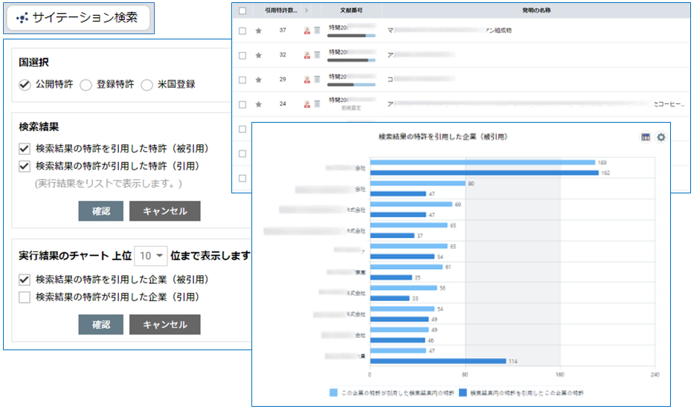Sort by 発明の名称 column header

click(524, 10)
